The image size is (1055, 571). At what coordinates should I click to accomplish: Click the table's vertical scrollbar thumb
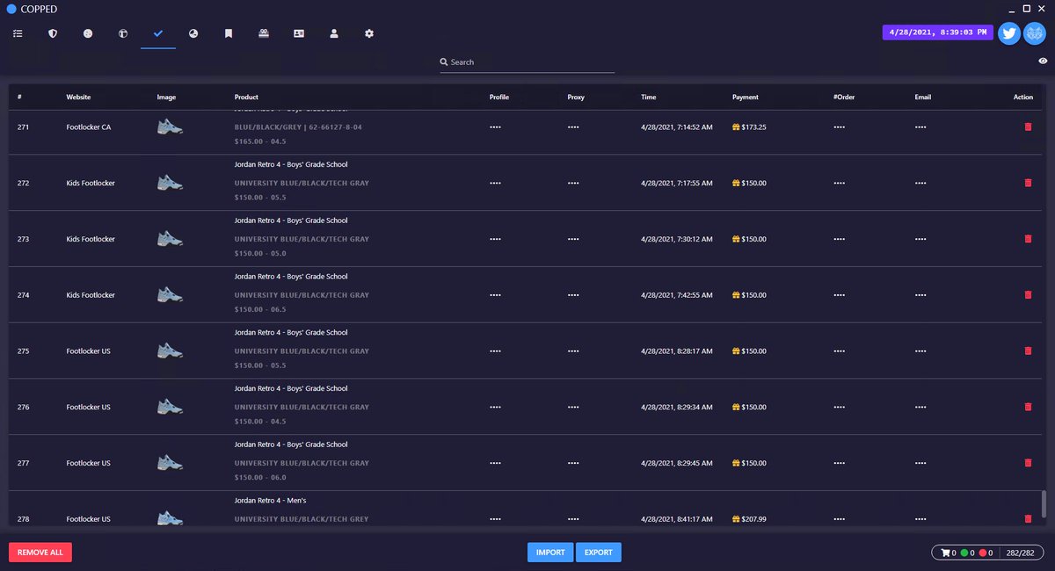[x=1044, y=504]
